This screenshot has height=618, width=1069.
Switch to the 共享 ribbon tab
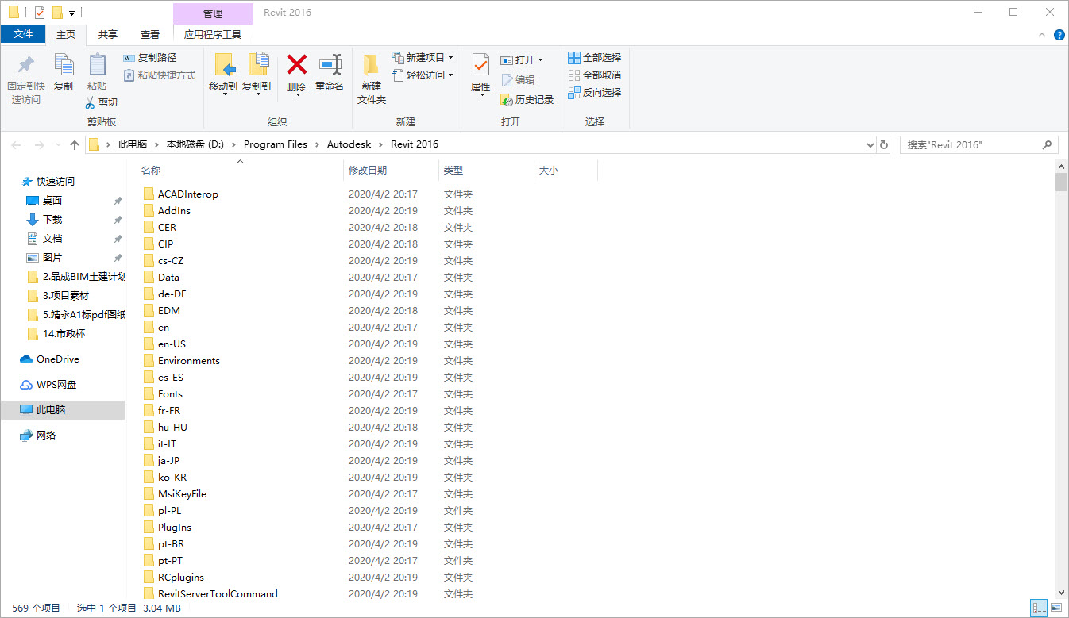click(x=108, y=34)
